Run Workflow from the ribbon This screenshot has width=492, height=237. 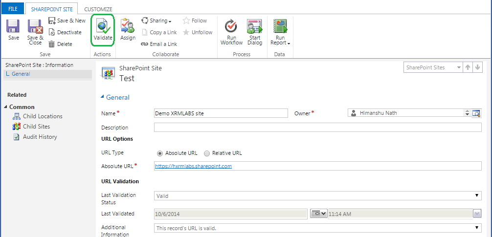tap(231, 32)
